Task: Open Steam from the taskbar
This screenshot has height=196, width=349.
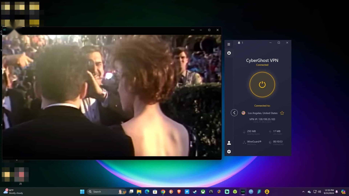Action: (x=195, y=192)
